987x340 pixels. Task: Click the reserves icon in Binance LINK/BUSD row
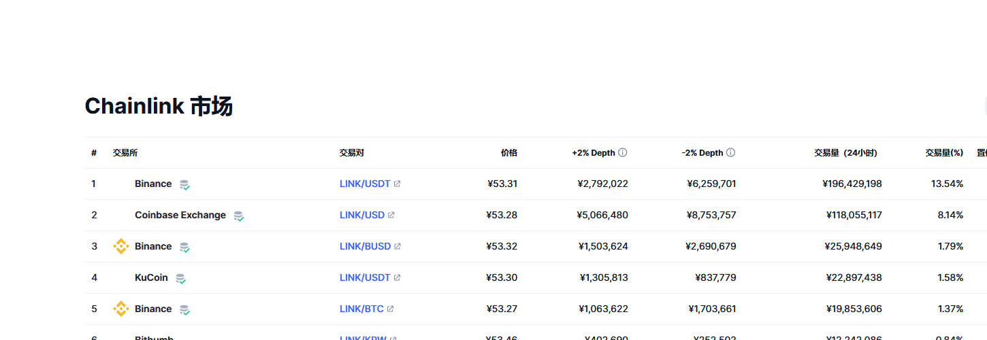click(x=184, y=247)
